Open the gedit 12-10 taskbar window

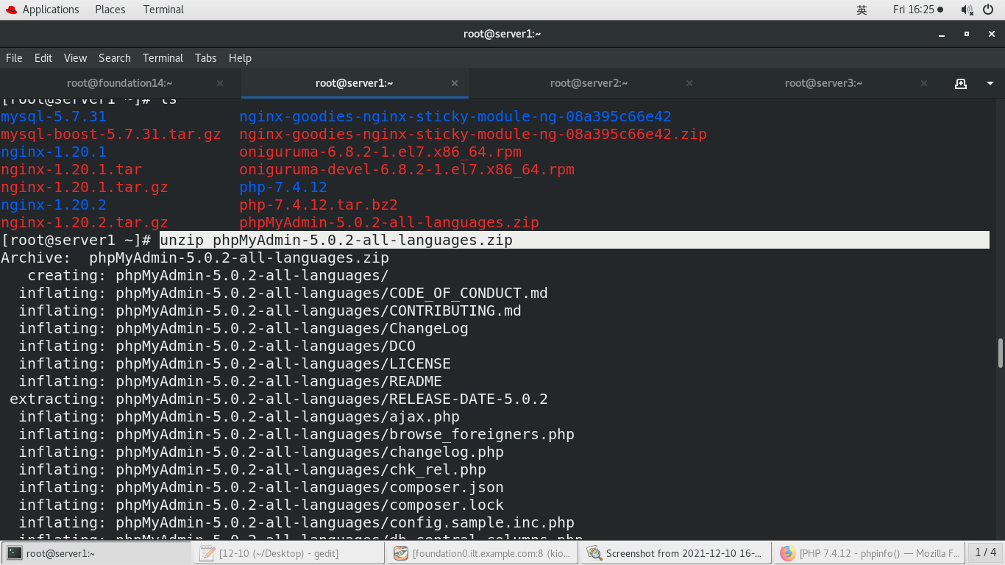point(289,553)
